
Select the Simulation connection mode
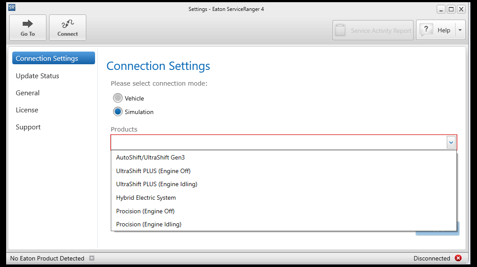coord(118,112)
